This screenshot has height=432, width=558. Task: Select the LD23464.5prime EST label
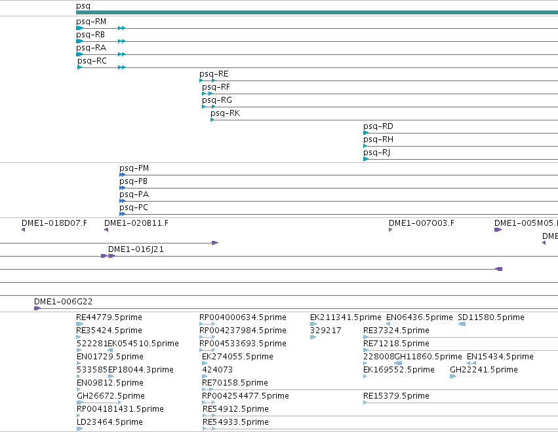(x=110, y=422)
